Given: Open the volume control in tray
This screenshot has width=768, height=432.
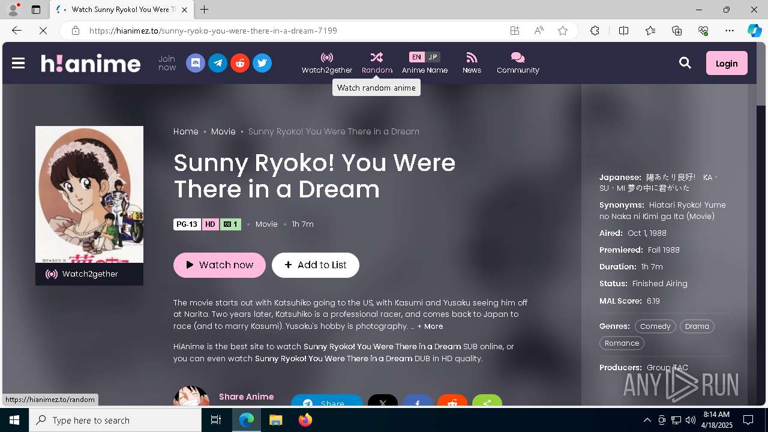Looking at the screenshot, I should 691,420.
